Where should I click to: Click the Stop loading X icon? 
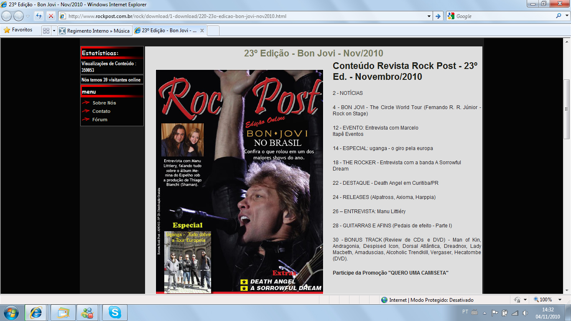(x=51, y=16)
